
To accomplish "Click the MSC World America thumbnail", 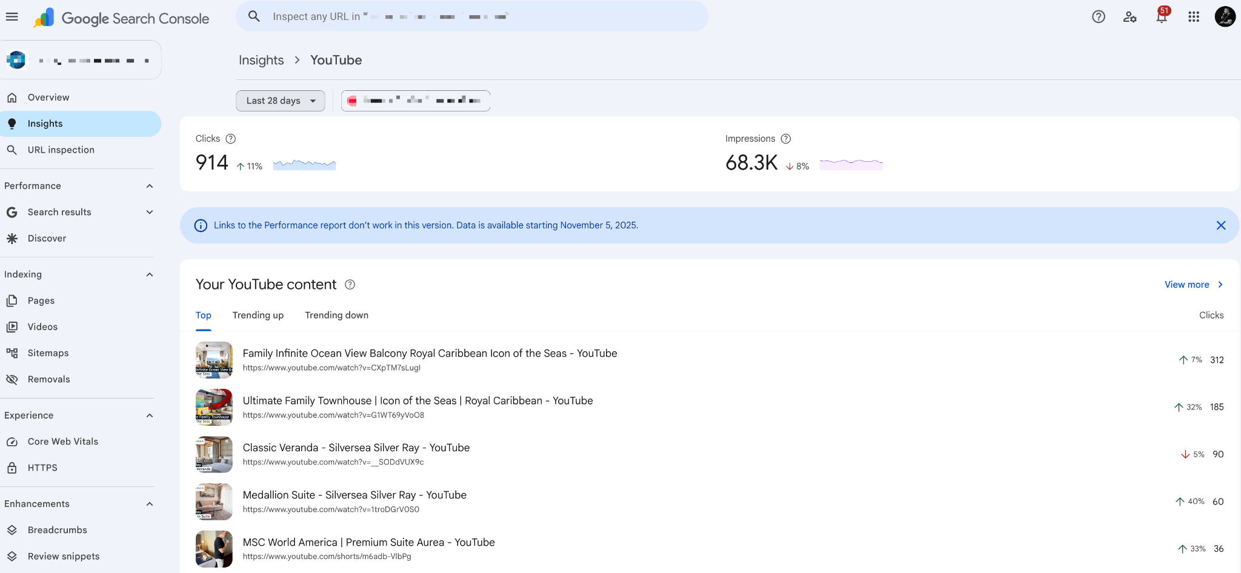I will (x=214, y=549).
